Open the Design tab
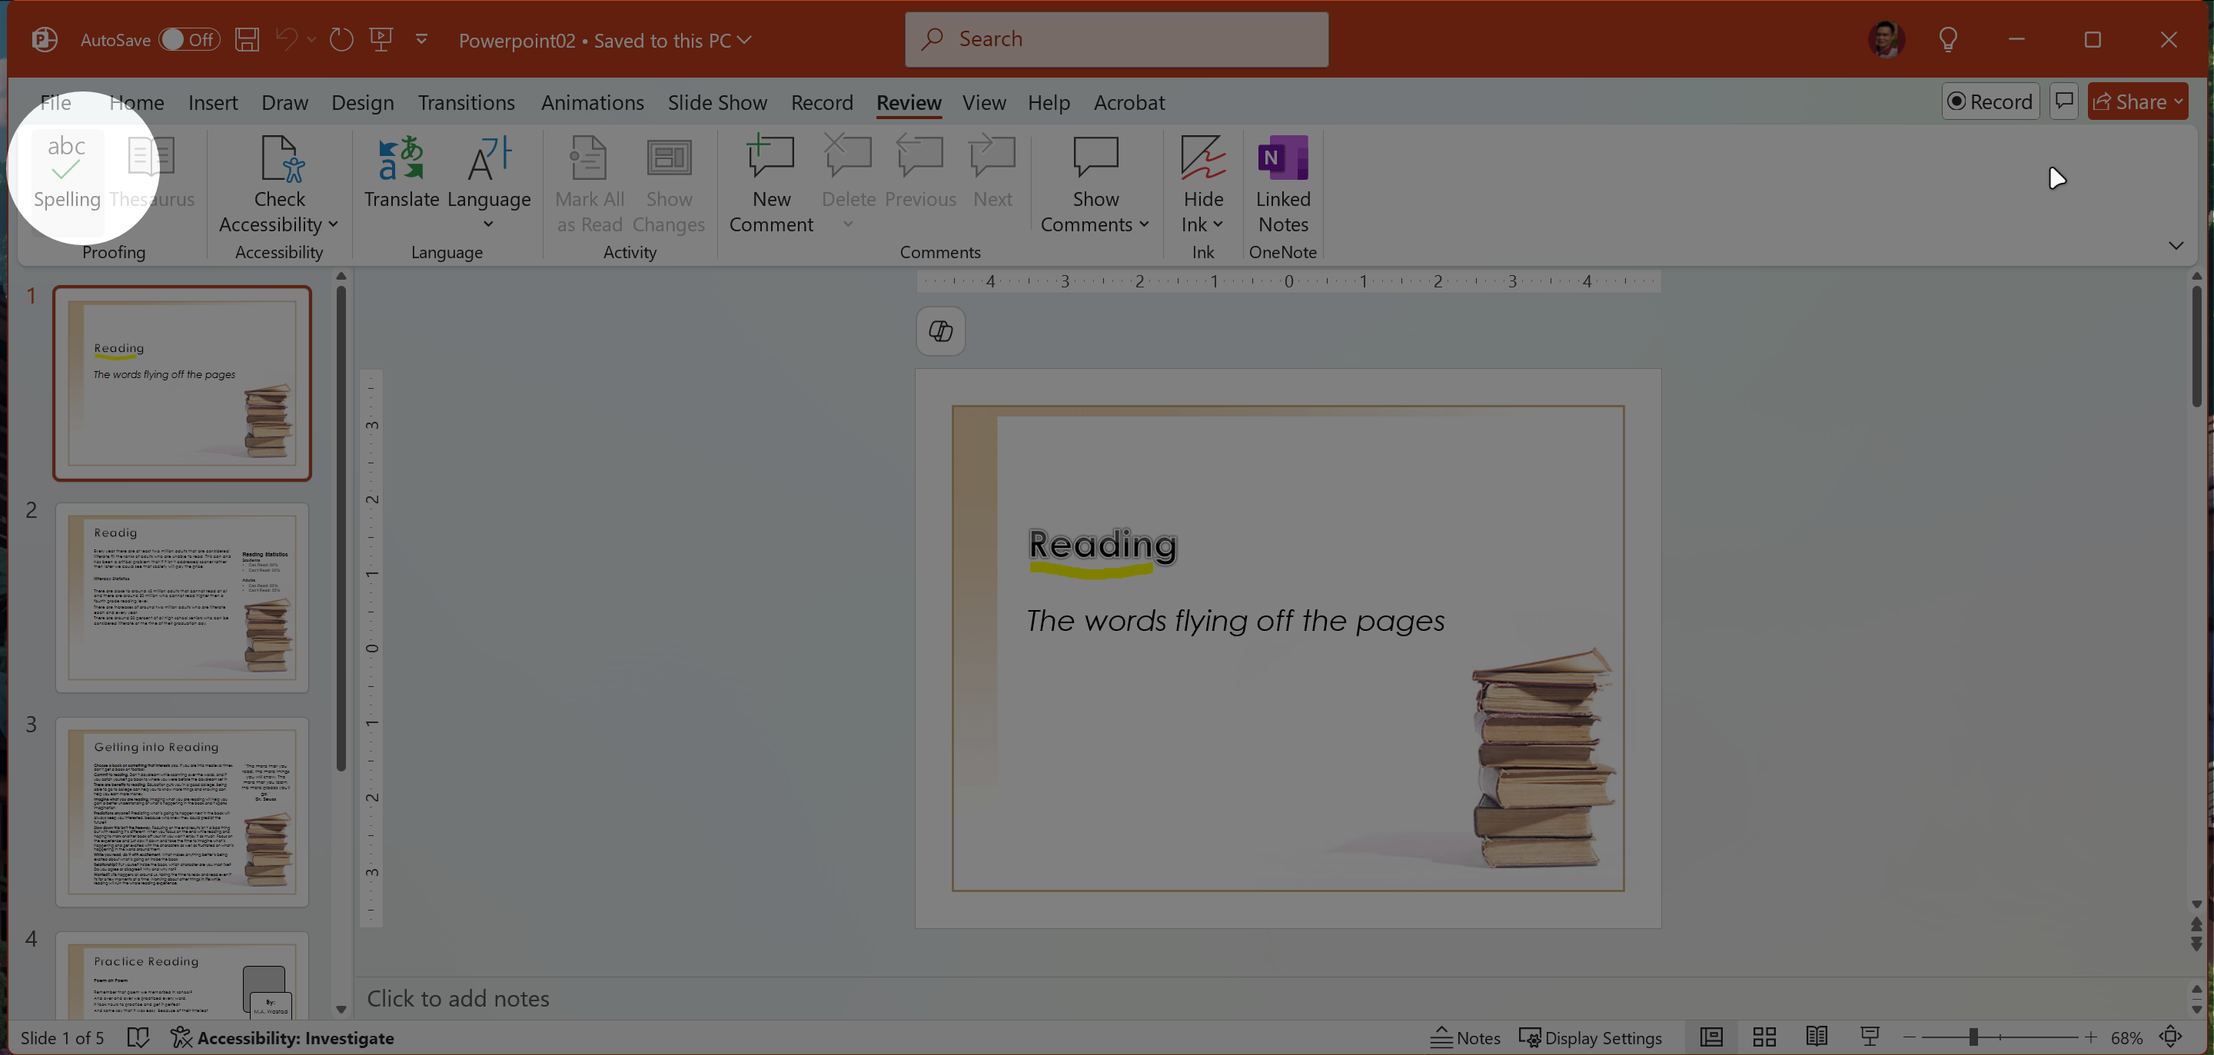2214x1055 pixels. tap(362, 102)
